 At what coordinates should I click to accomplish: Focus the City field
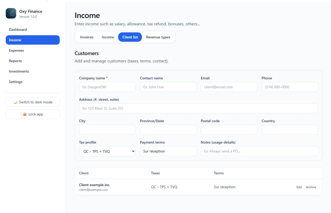click(107, 130)
